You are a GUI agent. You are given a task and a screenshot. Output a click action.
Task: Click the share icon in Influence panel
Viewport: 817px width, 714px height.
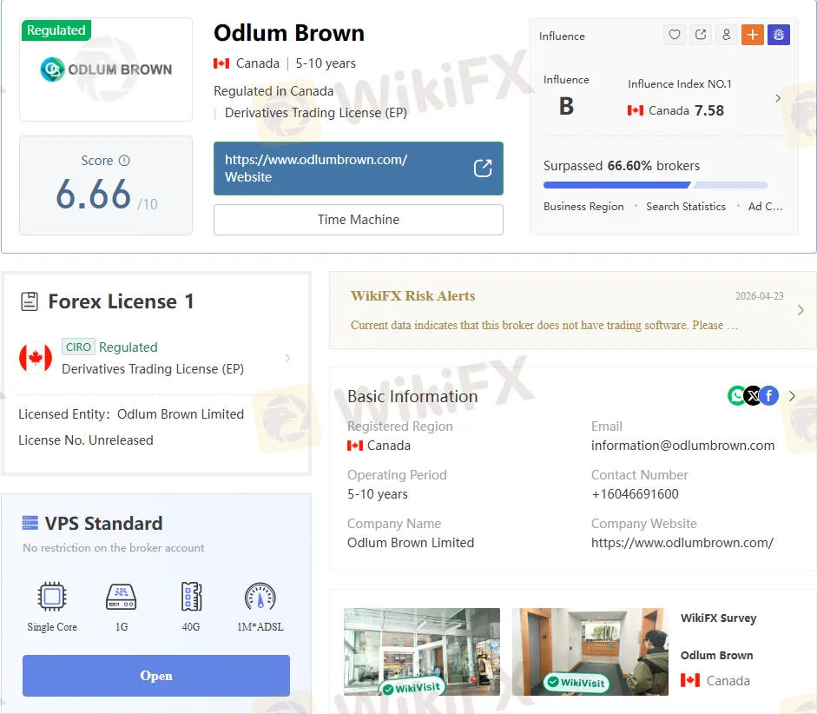(x=701, y=35)
